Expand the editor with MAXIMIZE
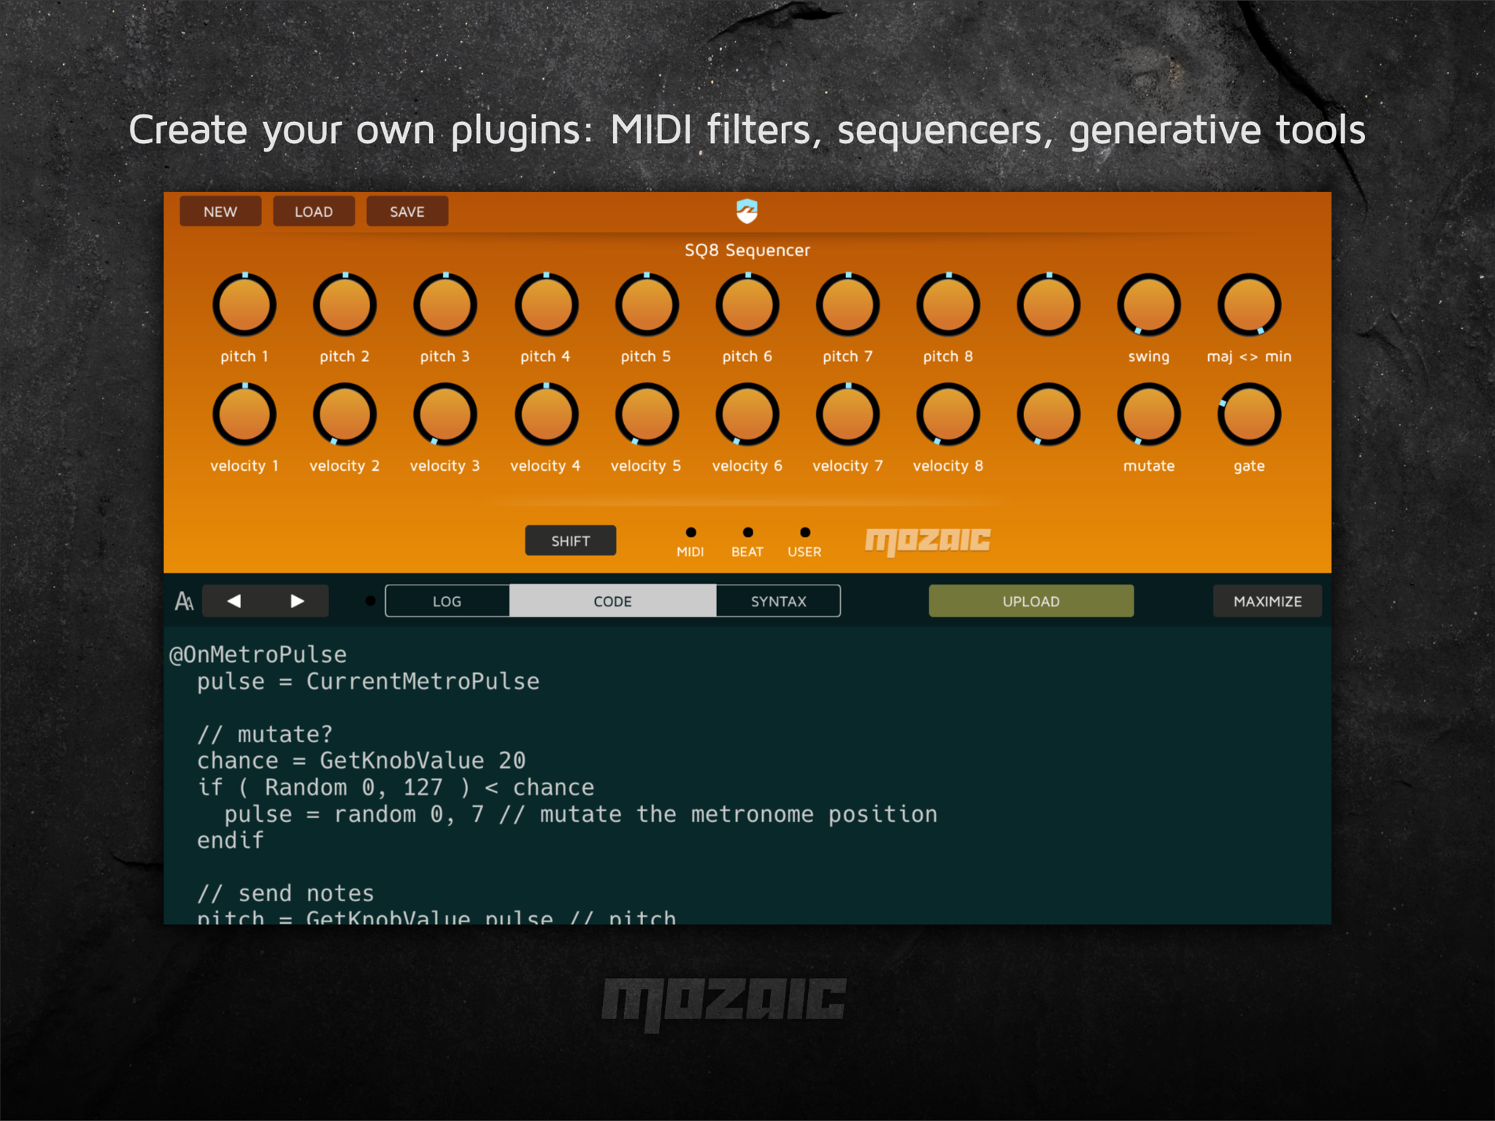Screen dimensions: 1495x1121 1267,601
